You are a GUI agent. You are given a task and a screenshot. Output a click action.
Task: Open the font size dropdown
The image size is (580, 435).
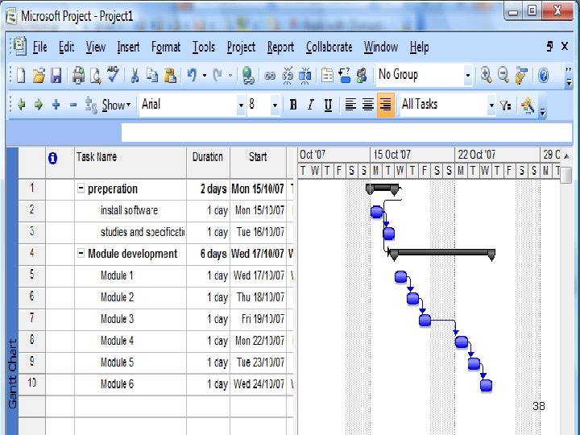275,105
